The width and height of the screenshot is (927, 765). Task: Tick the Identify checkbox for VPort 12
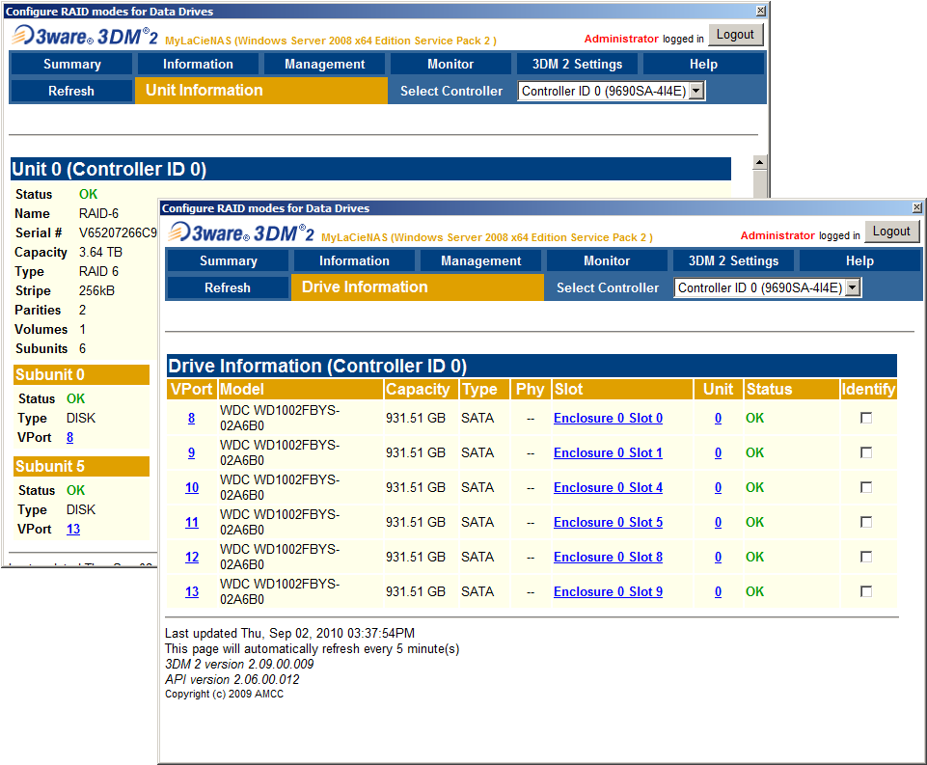click(x=866, y=557)
